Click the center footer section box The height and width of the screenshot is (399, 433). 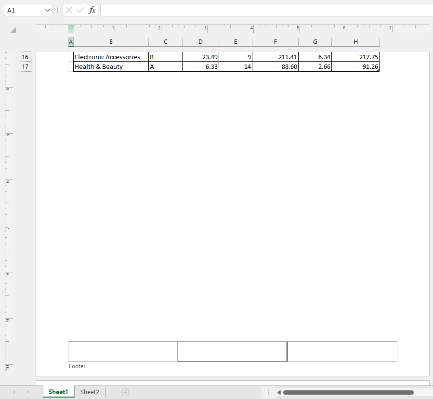click(232, 351)
